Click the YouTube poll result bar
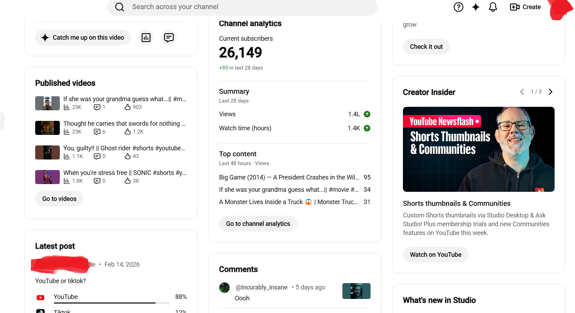575x313 pixels. pyautogui.click(x=112, y=303)
